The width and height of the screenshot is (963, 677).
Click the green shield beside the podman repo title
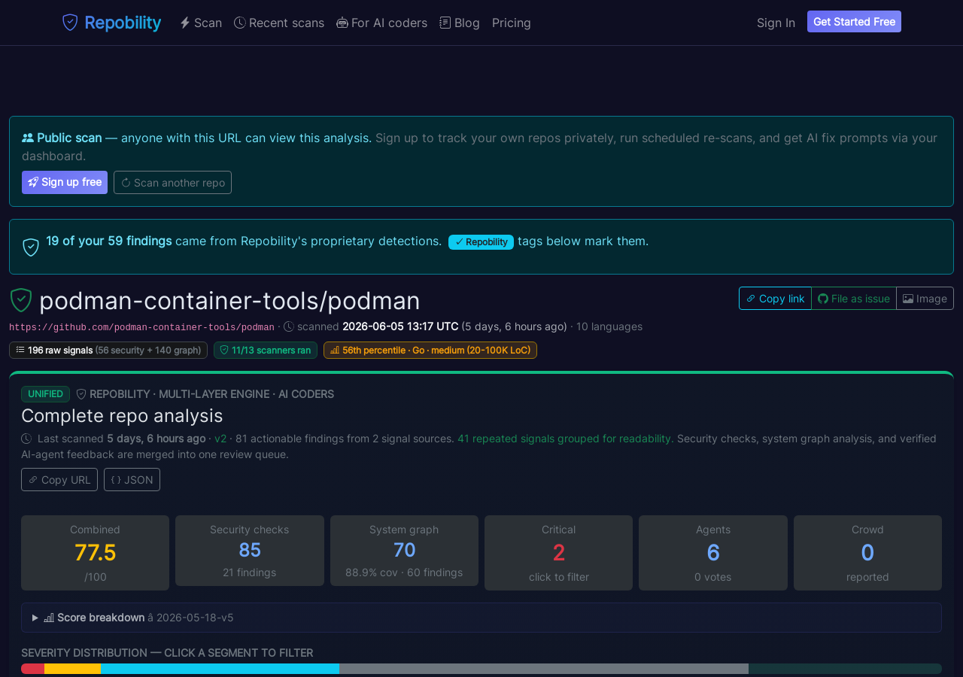21,300
